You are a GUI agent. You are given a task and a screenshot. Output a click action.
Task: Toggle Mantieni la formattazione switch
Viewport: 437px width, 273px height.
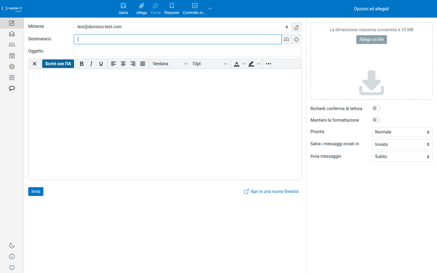[376, 120]
